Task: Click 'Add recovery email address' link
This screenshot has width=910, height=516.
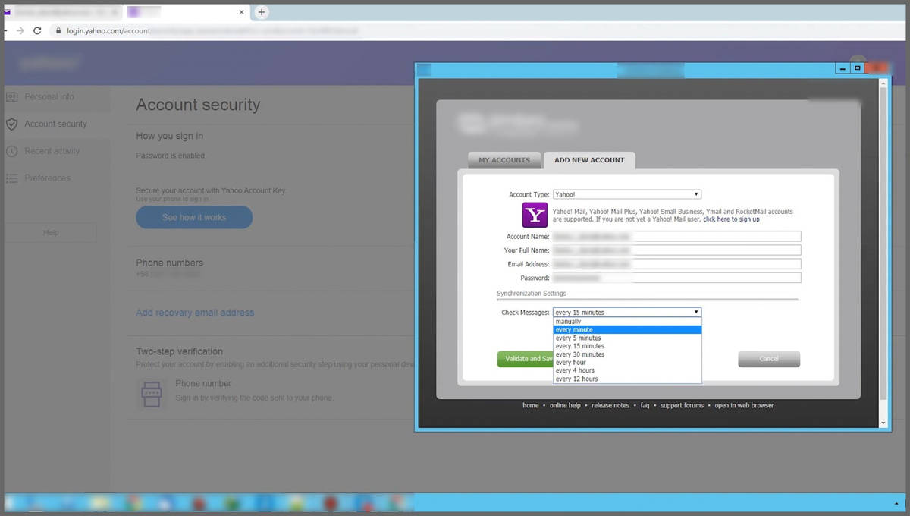Action: (195, 313)
